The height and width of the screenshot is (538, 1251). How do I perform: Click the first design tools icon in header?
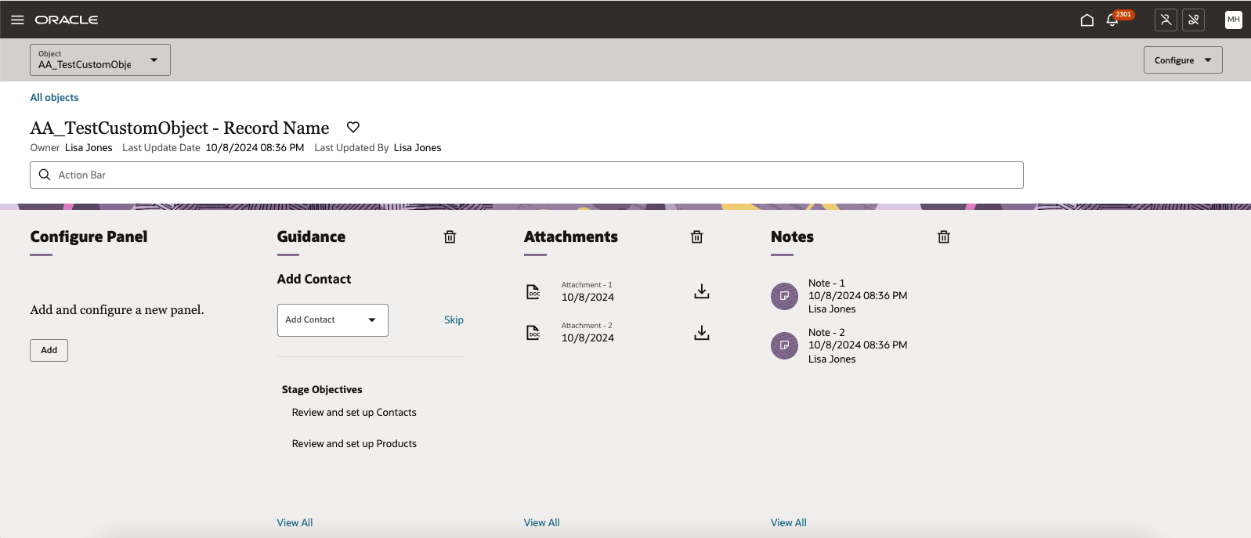1166,20
